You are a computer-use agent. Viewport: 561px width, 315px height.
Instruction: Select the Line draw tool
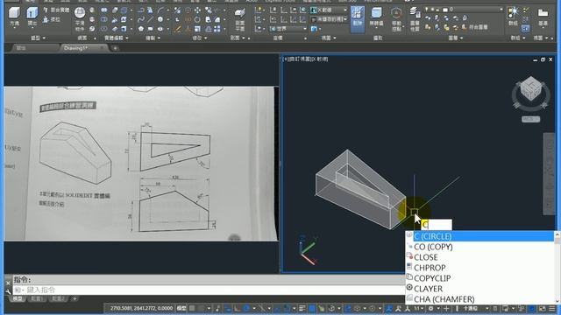pyautogui.click(x=151, y=19)
